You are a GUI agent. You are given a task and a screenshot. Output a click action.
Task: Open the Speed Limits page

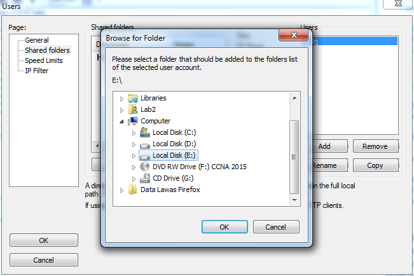click(x=44, y=60)
